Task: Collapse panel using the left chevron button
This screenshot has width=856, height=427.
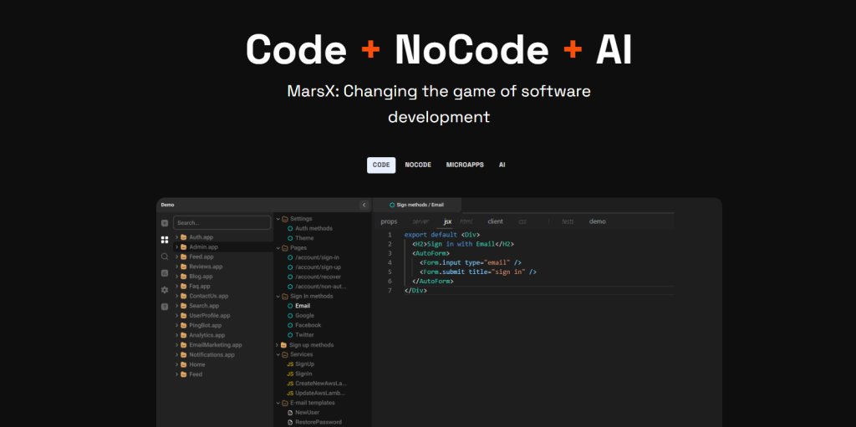Action: coord(364,205)
